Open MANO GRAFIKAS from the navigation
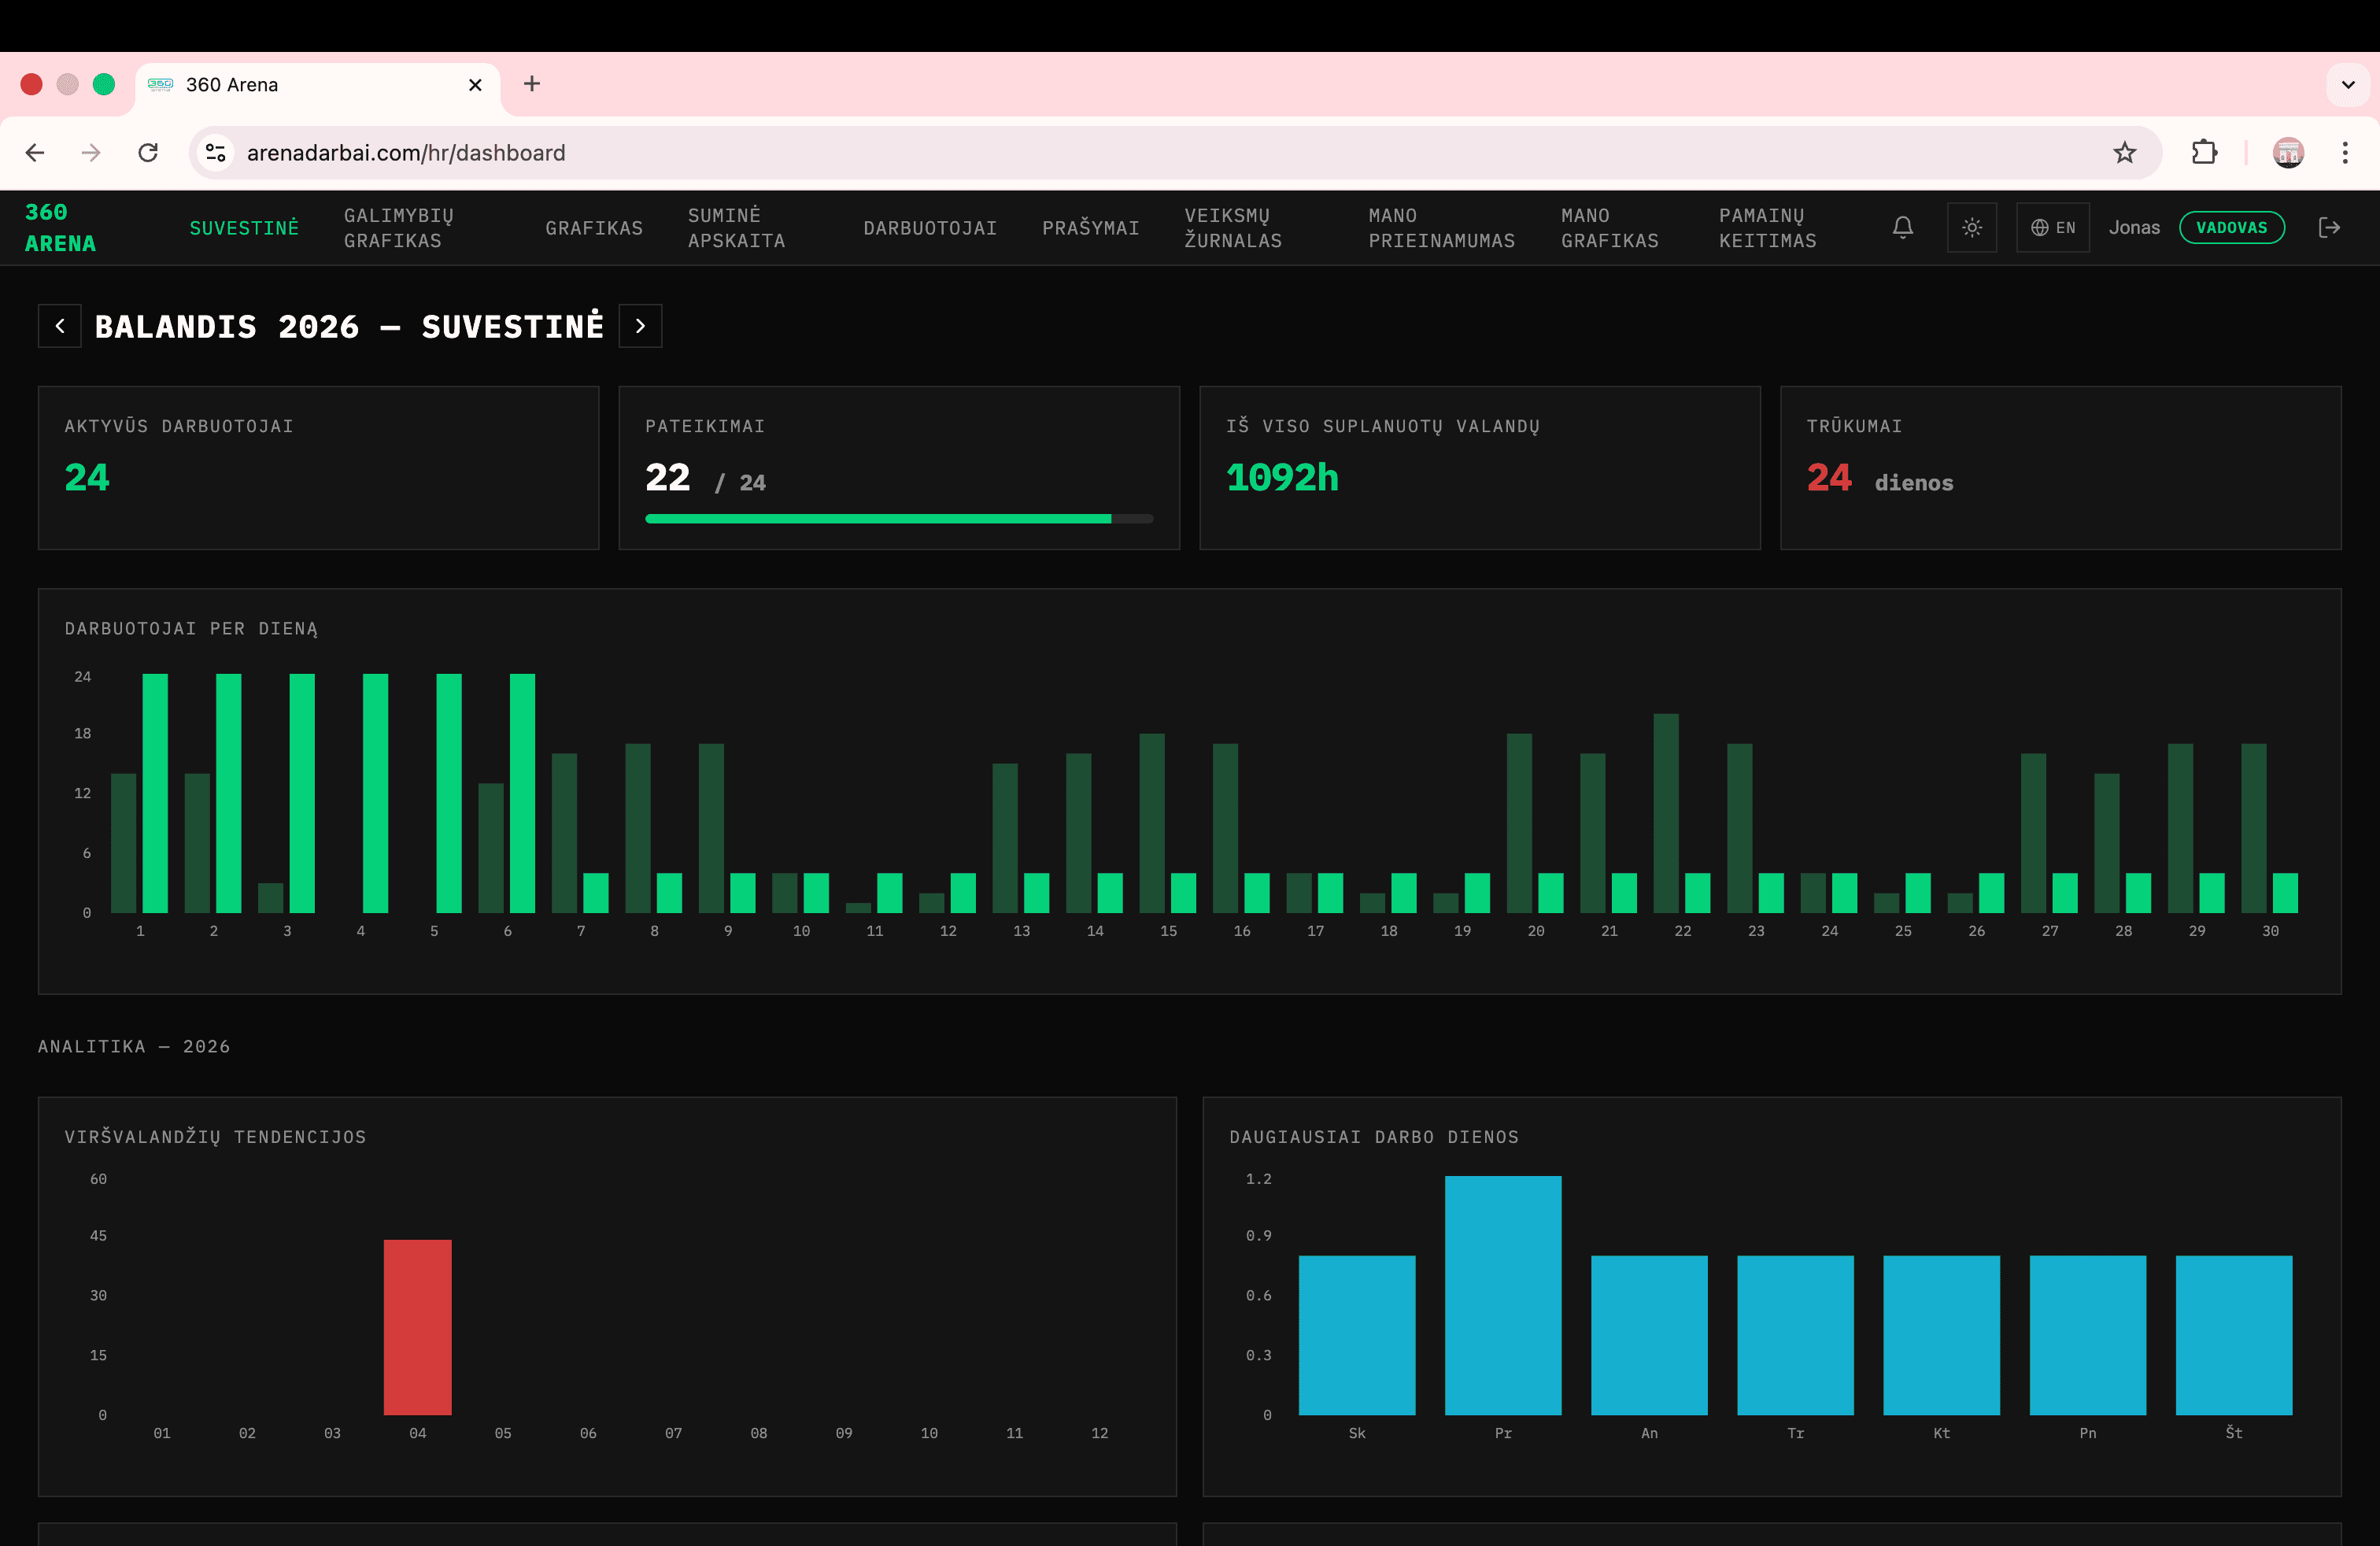Image resolution: width=2380 pixels, height=1546 pixels. click(1610, 227)
